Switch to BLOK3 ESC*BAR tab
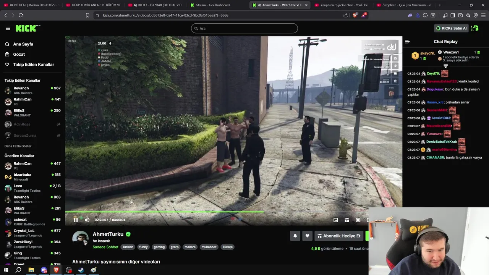 [x=155, y=5]
